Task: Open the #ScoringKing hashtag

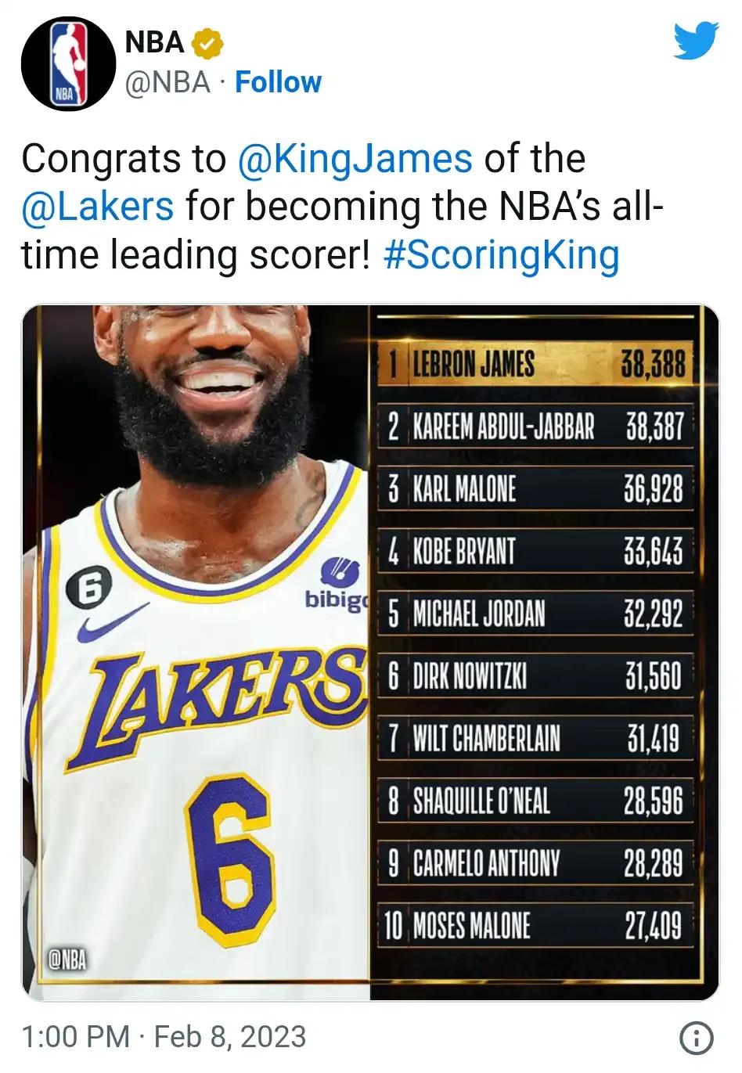Action: point(501,255)
